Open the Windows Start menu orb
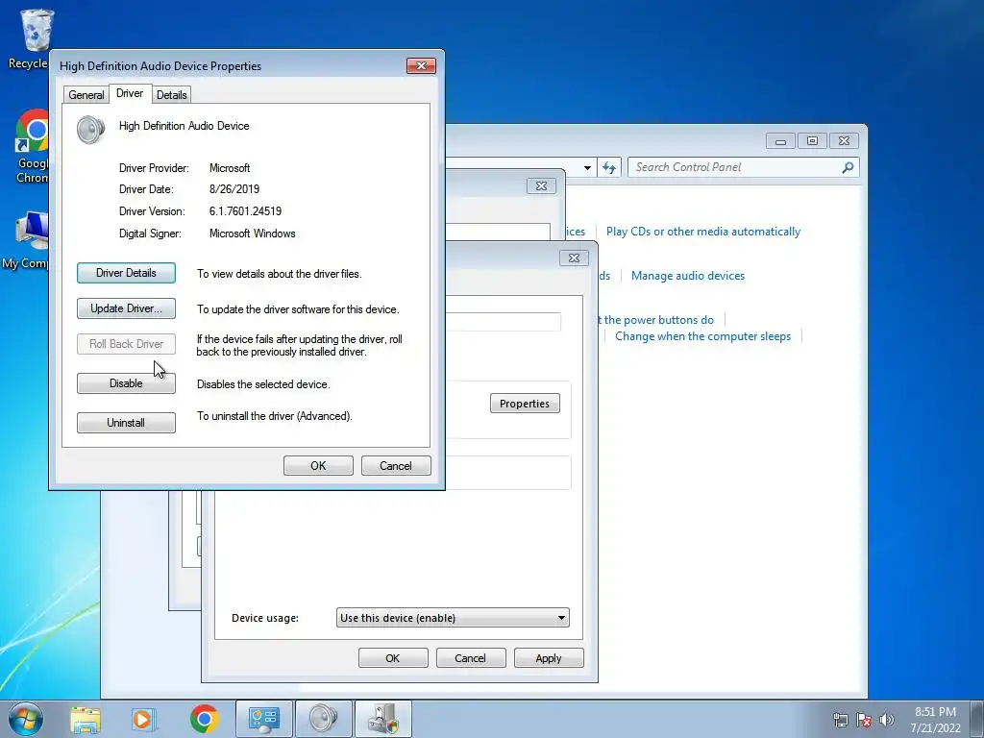The width and height of the screenshot is (984, 738). coord(26,719)
